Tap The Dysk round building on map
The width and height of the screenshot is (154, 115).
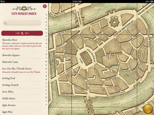[114, 22]
